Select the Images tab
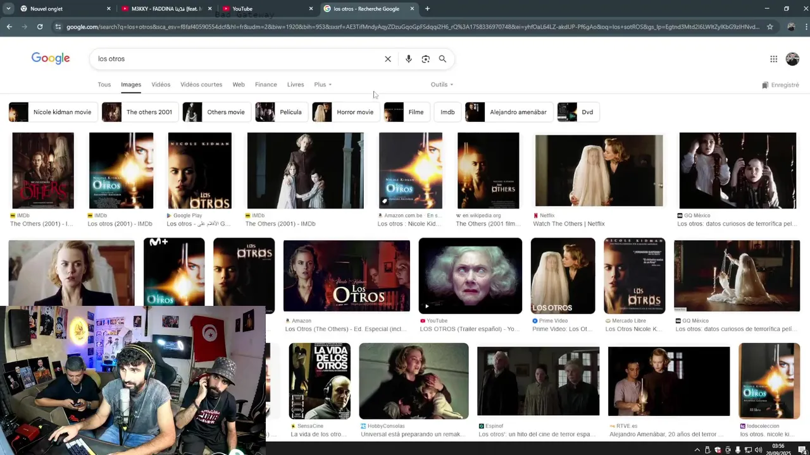 coord(131,85)
